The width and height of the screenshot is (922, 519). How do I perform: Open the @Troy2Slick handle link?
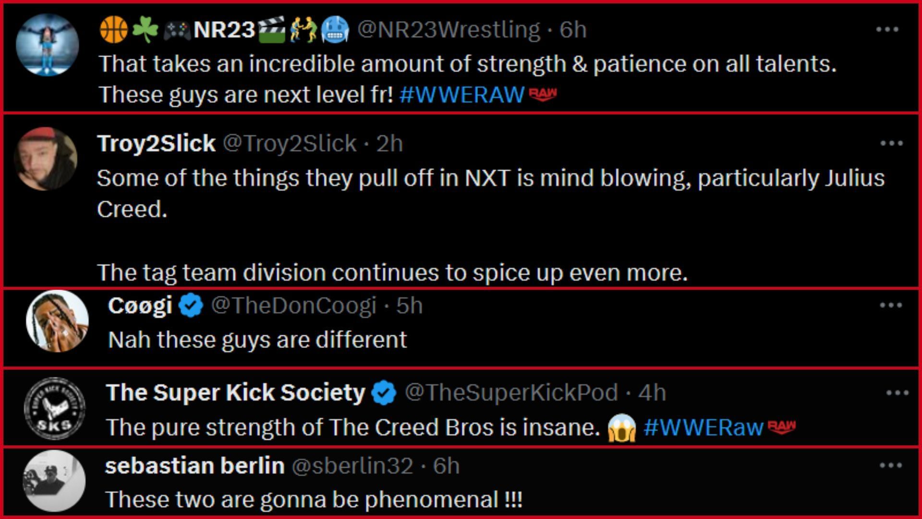point(290,143)
